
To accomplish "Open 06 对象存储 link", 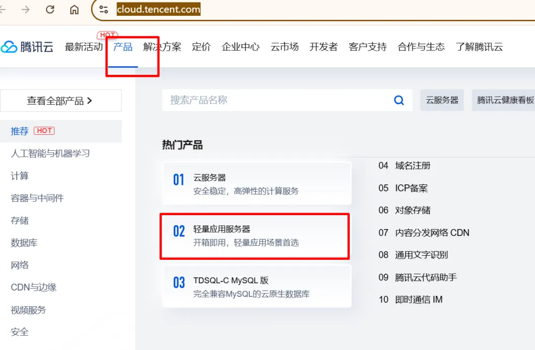I will 404,210.
